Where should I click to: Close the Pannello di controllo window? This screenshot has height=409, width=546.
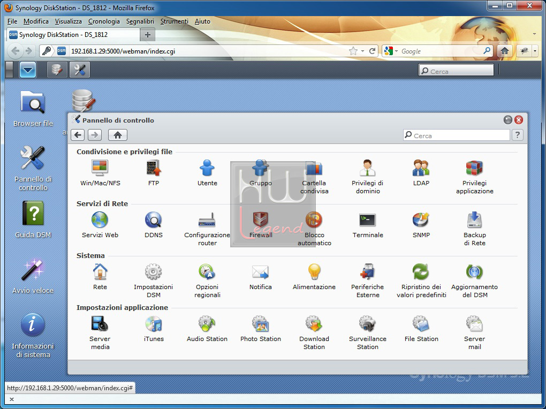click(x=519, y=120)
